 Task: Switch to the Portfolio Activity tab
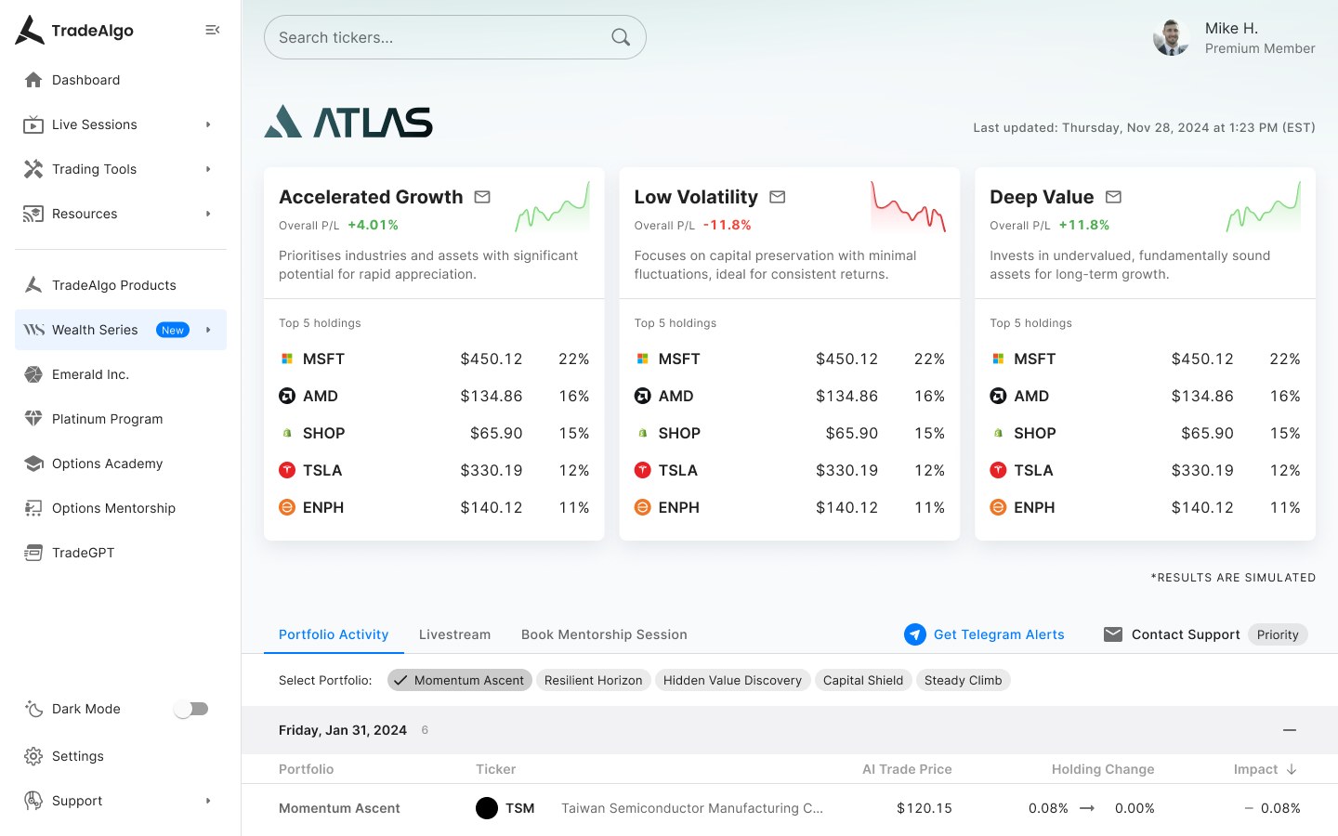click(x=334, y=634)
